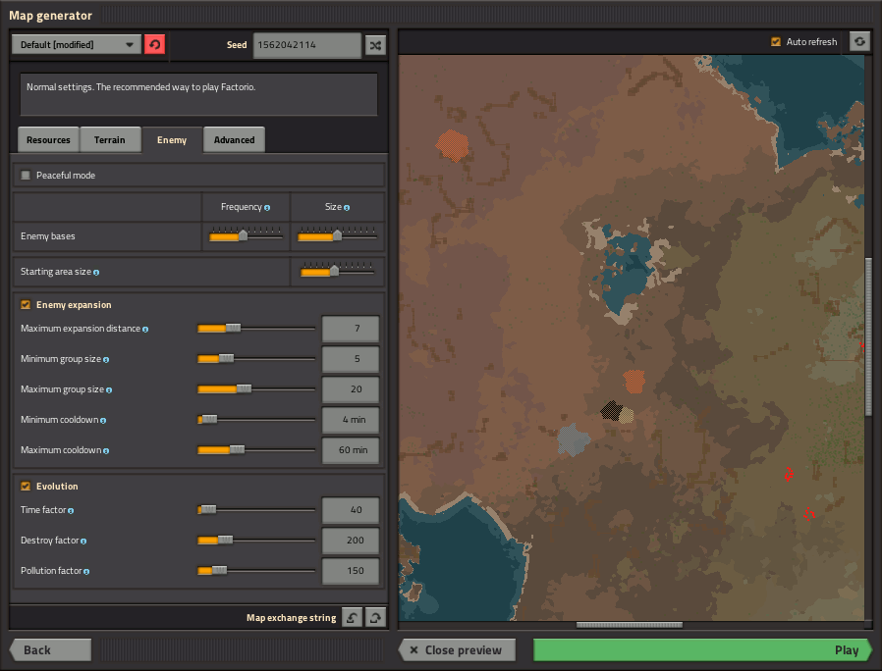Reset the preset with the red undo icon
882x671 pixels.
click(x=154, y=44)
